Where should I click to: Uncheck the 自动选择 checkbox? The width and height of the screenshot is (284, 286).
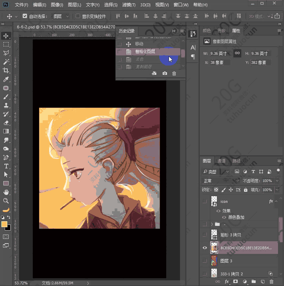pos(25,16)
